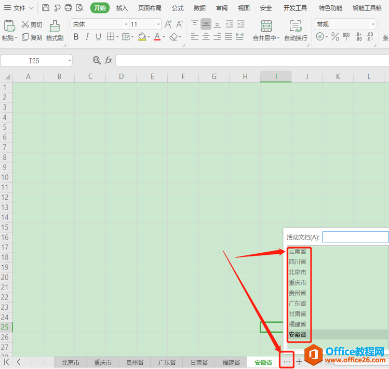Decrease font size with A- icon
The height and width of the screenshot is (369, 389).
tap(179, 24)
